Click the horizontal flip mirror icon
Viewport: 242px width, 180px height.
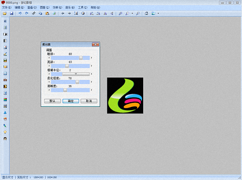[x=105, y=13]
